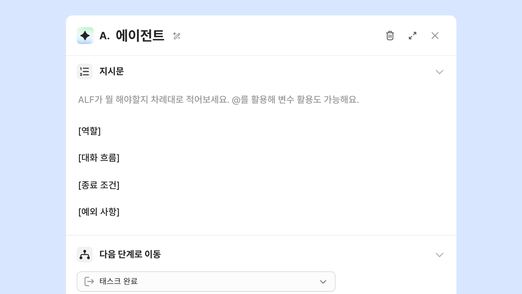Click the numbered list icon beside 지시문
522x294 pixels.
pyautogui.click(x=85, y=71)
